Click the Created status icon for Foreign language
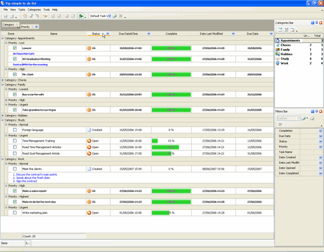The width and height of the screenshot is (324, 252). 89,130
